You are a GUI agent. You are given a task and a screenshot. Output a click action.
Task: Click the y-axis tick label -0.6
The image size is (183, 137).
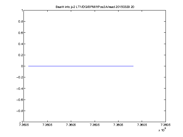click(x=19, y=100)
